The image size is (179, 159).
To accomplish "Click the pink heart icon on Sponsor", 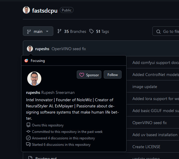I will (x=82, y=75).
